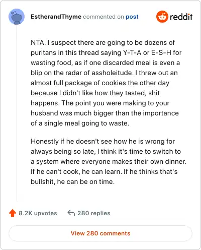This screenshot has width=201, height=250.
Task: Collapse the comment using the thread line
Action: 17,113
